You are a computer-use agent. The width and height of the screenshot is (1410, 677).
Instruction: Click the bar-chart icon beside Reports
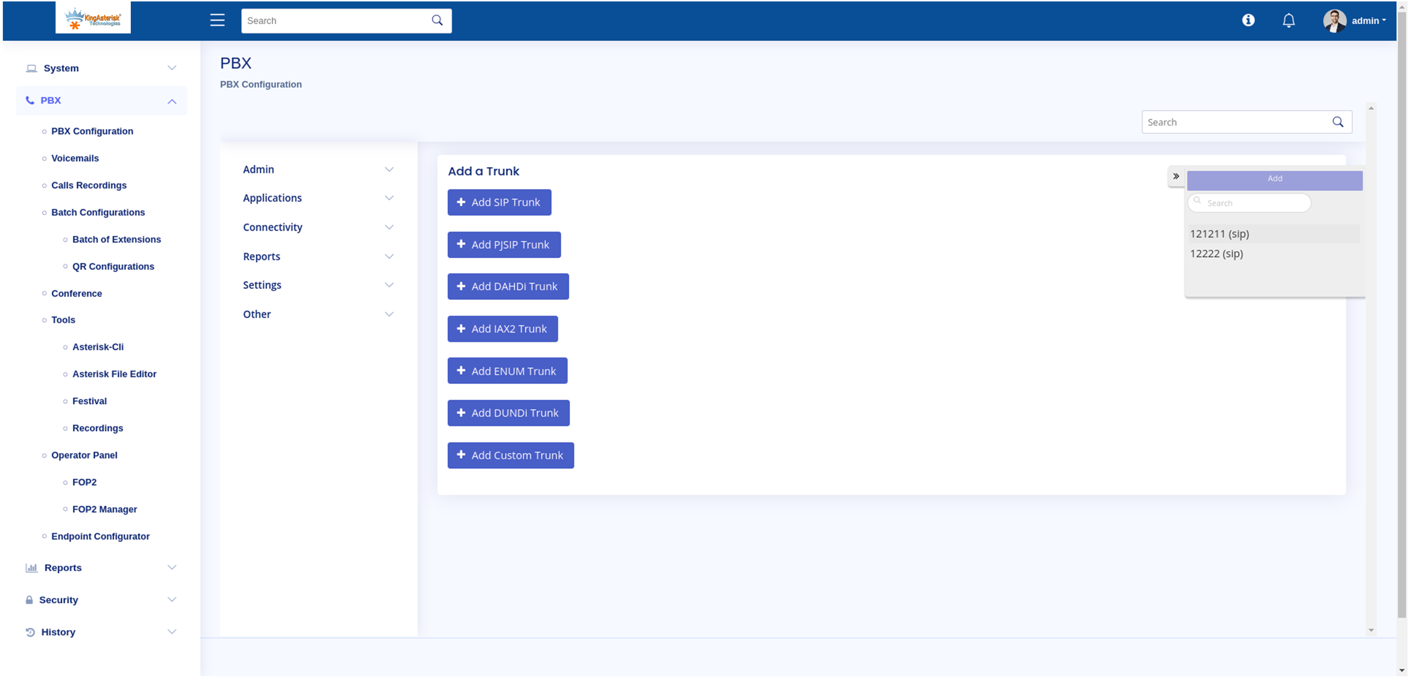[31, 567]
